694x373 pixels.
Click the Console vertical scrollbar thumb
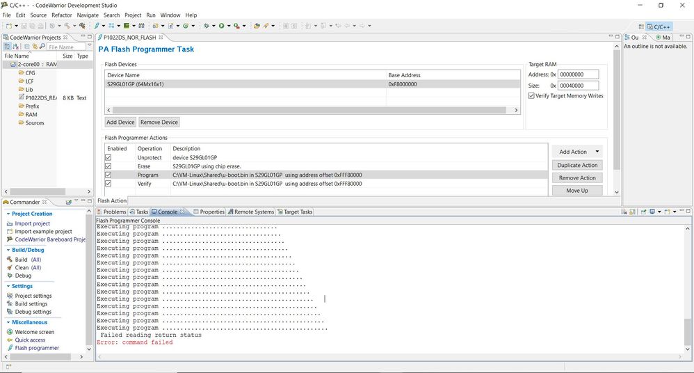tap(687, 332)
